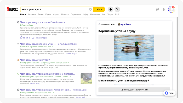Open the 4 комментария comments link
Viewport: 183px width, 103px height.
pos(39,38)
